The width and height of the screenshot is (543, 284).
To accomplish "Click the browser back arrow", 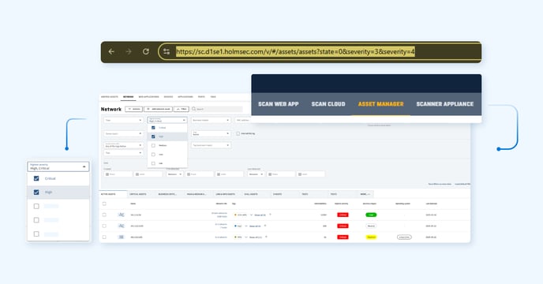I will 111,51.
